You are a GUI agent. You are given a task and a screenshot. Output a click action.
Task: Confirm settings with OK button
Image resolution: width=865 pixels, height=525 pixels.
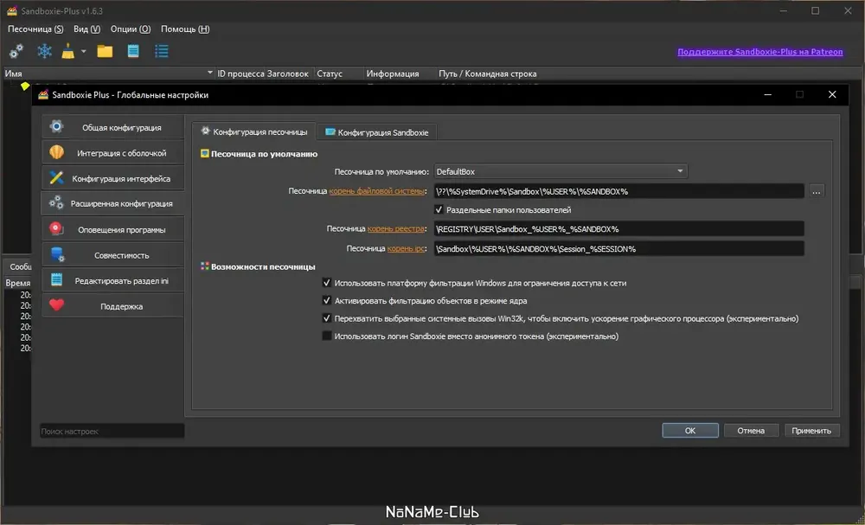point(690,431)
